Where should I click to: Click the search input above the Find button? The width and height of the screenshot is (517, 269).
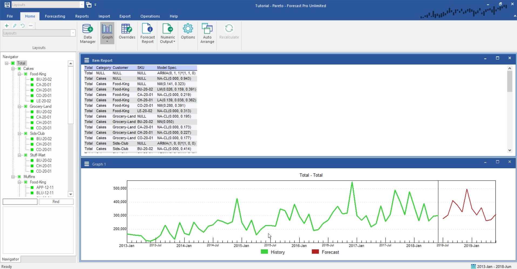coord(20,201)
